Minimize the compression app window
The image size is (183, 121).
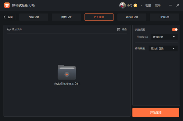tap(170, 5)
